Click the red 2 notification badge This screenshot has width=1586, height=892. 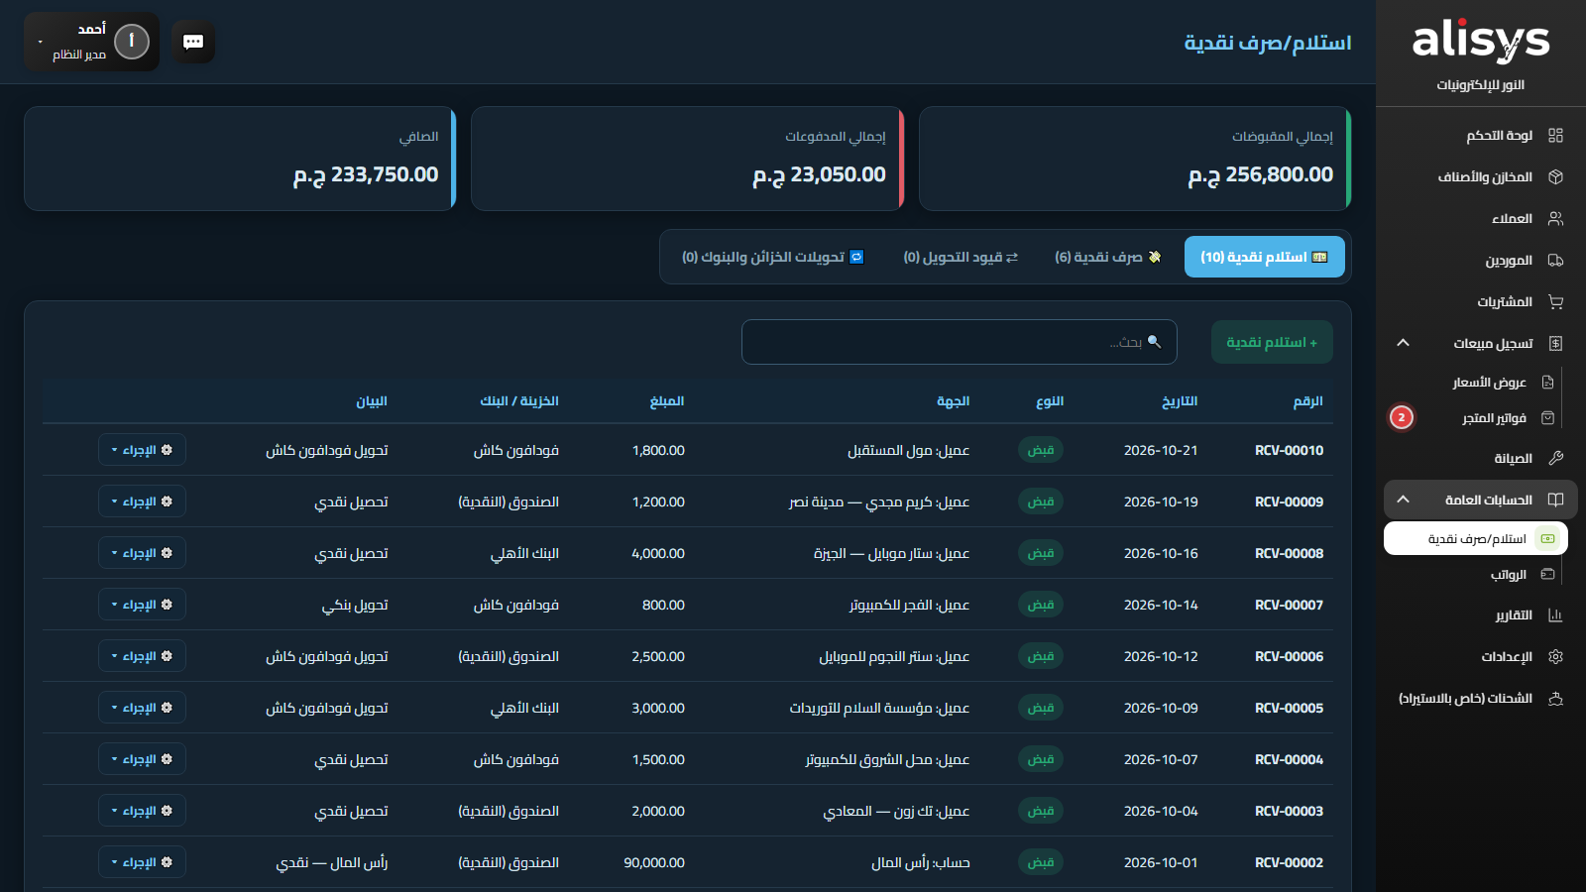(x=1402, y=417)
